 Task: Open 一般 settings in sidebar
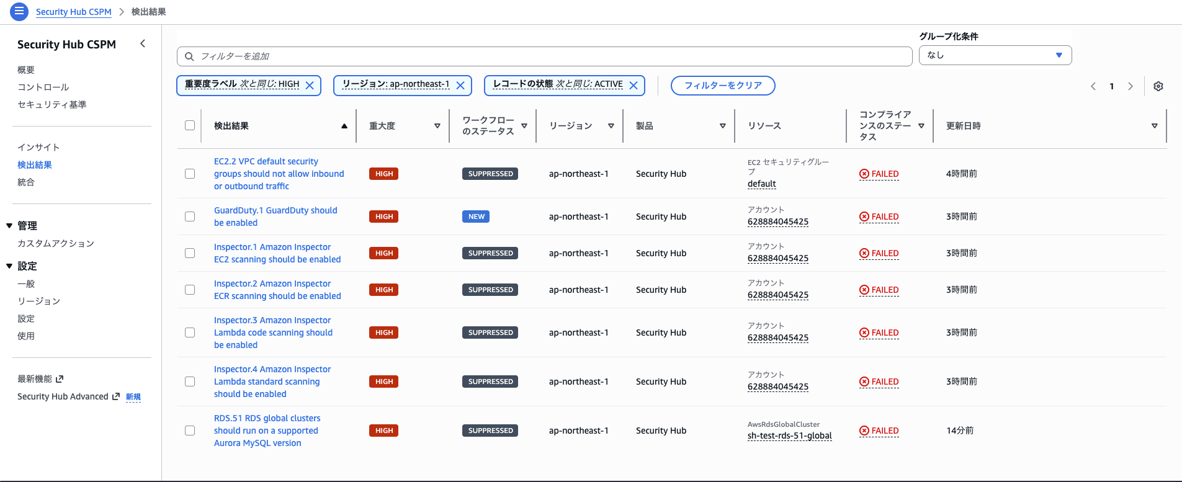26,284
